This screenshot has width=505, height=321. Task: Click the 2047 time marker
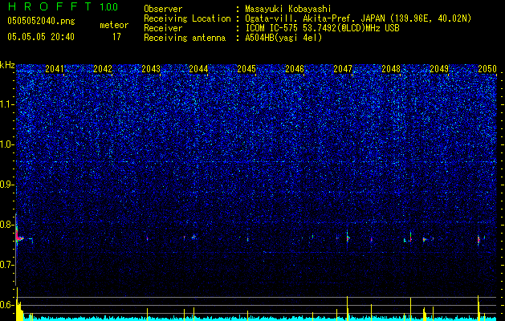(x=343, y=69)
